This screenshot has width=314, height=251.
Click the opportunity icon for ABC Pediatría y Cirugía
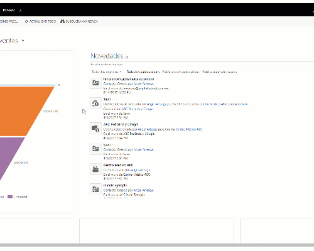coord(95,128)
